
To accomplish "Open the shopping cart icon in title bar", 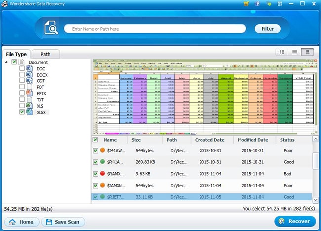I will pyautogui.click(x=246, y=3).
